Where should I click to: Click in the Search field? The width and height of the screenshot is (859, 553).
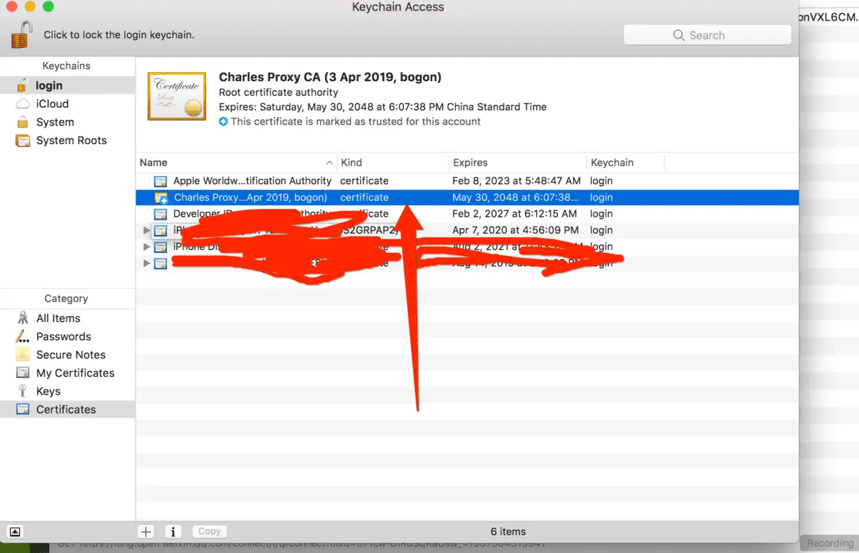[707, 35]
